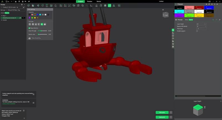
Task: Click the add model cube icon
Action: [29, 6]
